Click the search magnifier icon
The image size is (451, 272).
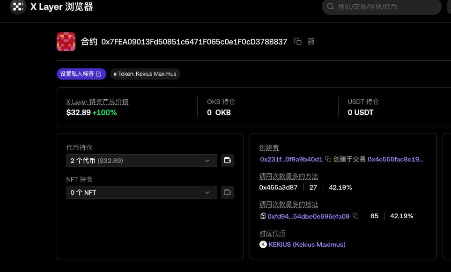[331, 7]
